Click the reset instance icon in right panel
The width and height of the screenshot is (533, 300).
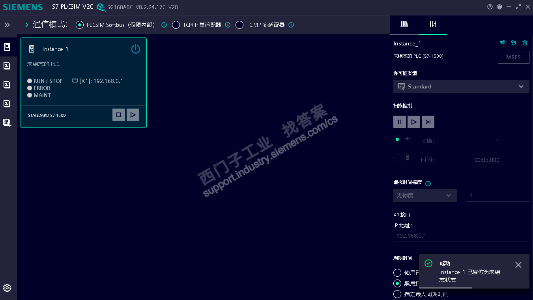(514, 43)
